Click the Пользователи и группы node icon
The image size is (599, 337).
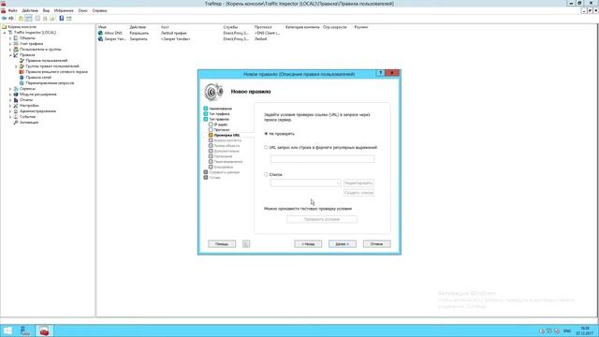[16, 50]
